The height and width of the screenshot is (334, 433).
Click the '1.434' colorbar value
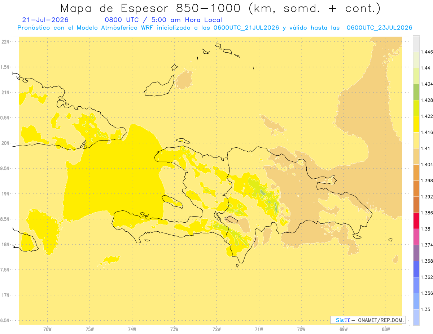point(427,84)
